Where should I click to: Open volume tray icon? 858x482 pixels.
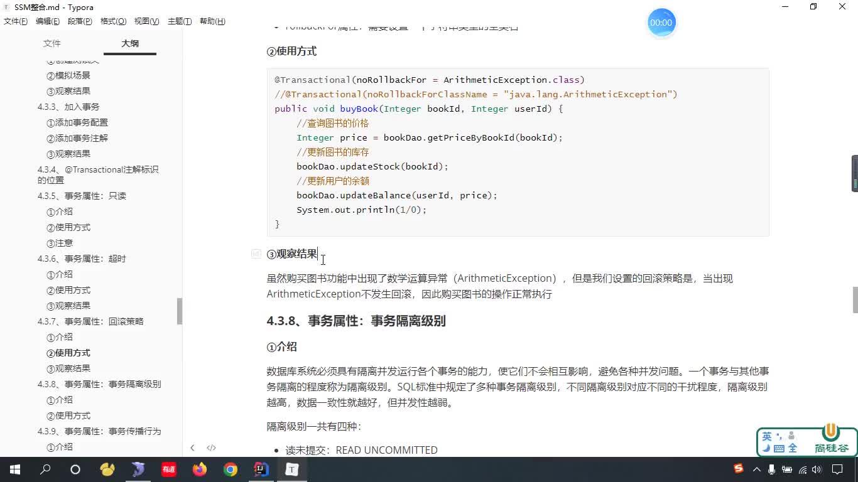817,469
